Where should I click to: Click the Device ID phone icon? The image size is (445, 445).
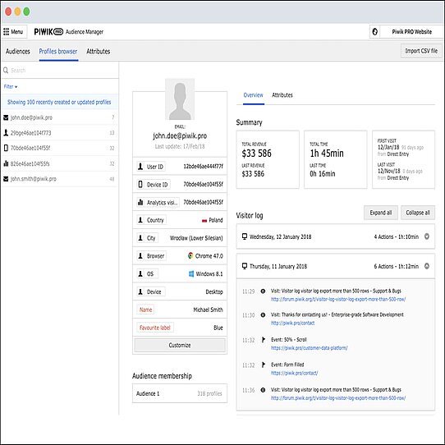140,185
